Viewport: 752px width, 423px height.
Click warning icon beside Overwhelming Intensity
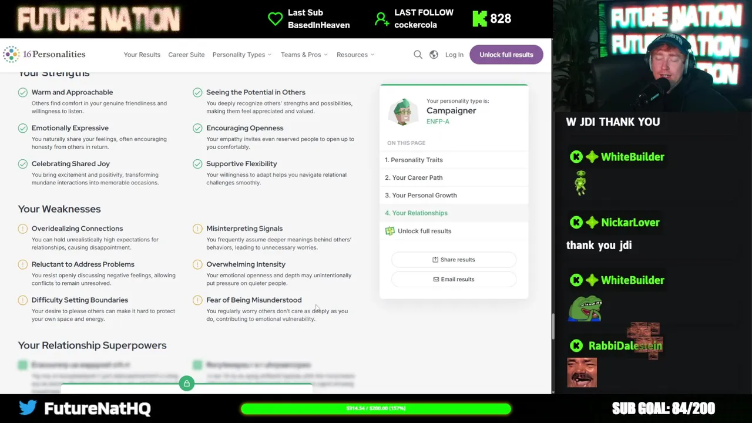[x=197, y=264]
